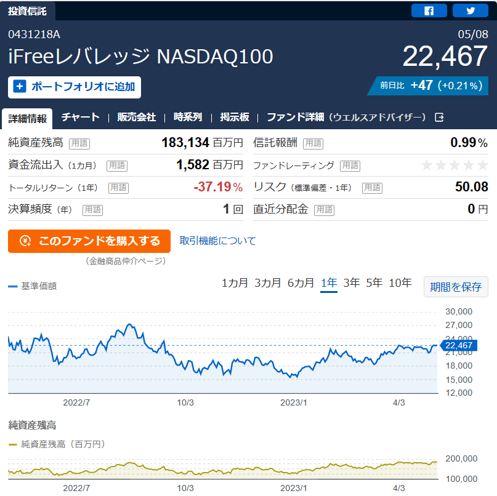The image size is (497, 496).
Task: Open the 用語 glossary icon beside 純資産残高
Action: pyautogui.click(x=79, y=143)
